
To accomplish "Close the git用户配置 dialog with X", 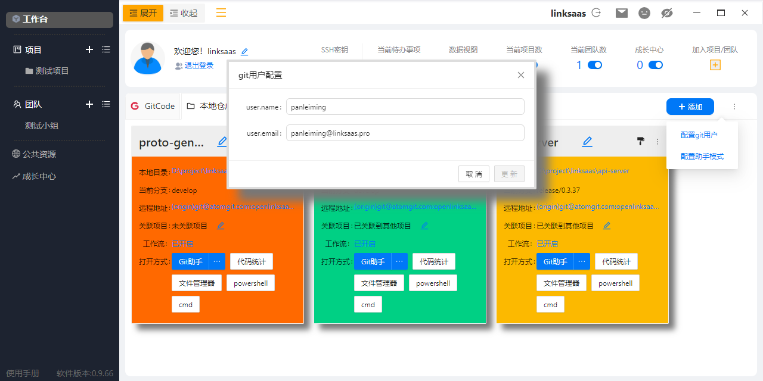I will coord(521,75).
